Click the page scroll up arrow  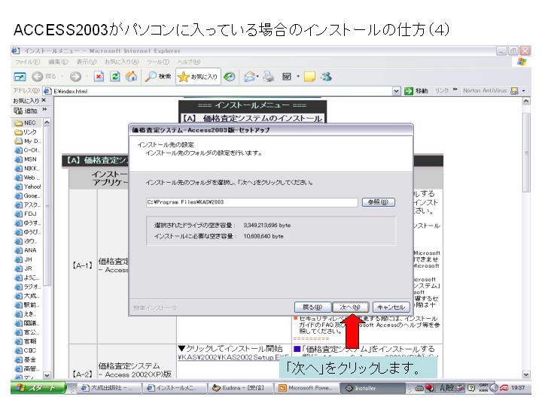pyautogui.click(x=526, y=101)
